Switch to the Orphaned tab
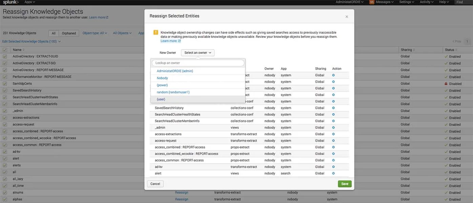473x203 pixels. tap(68, 33)
